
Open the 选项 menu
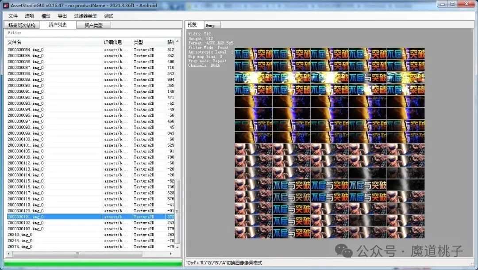click(x=29, y=16)
